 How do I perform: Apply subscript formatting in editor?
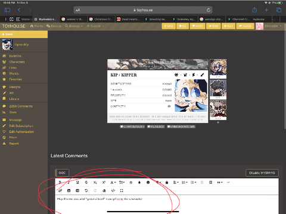click(95, 182)
